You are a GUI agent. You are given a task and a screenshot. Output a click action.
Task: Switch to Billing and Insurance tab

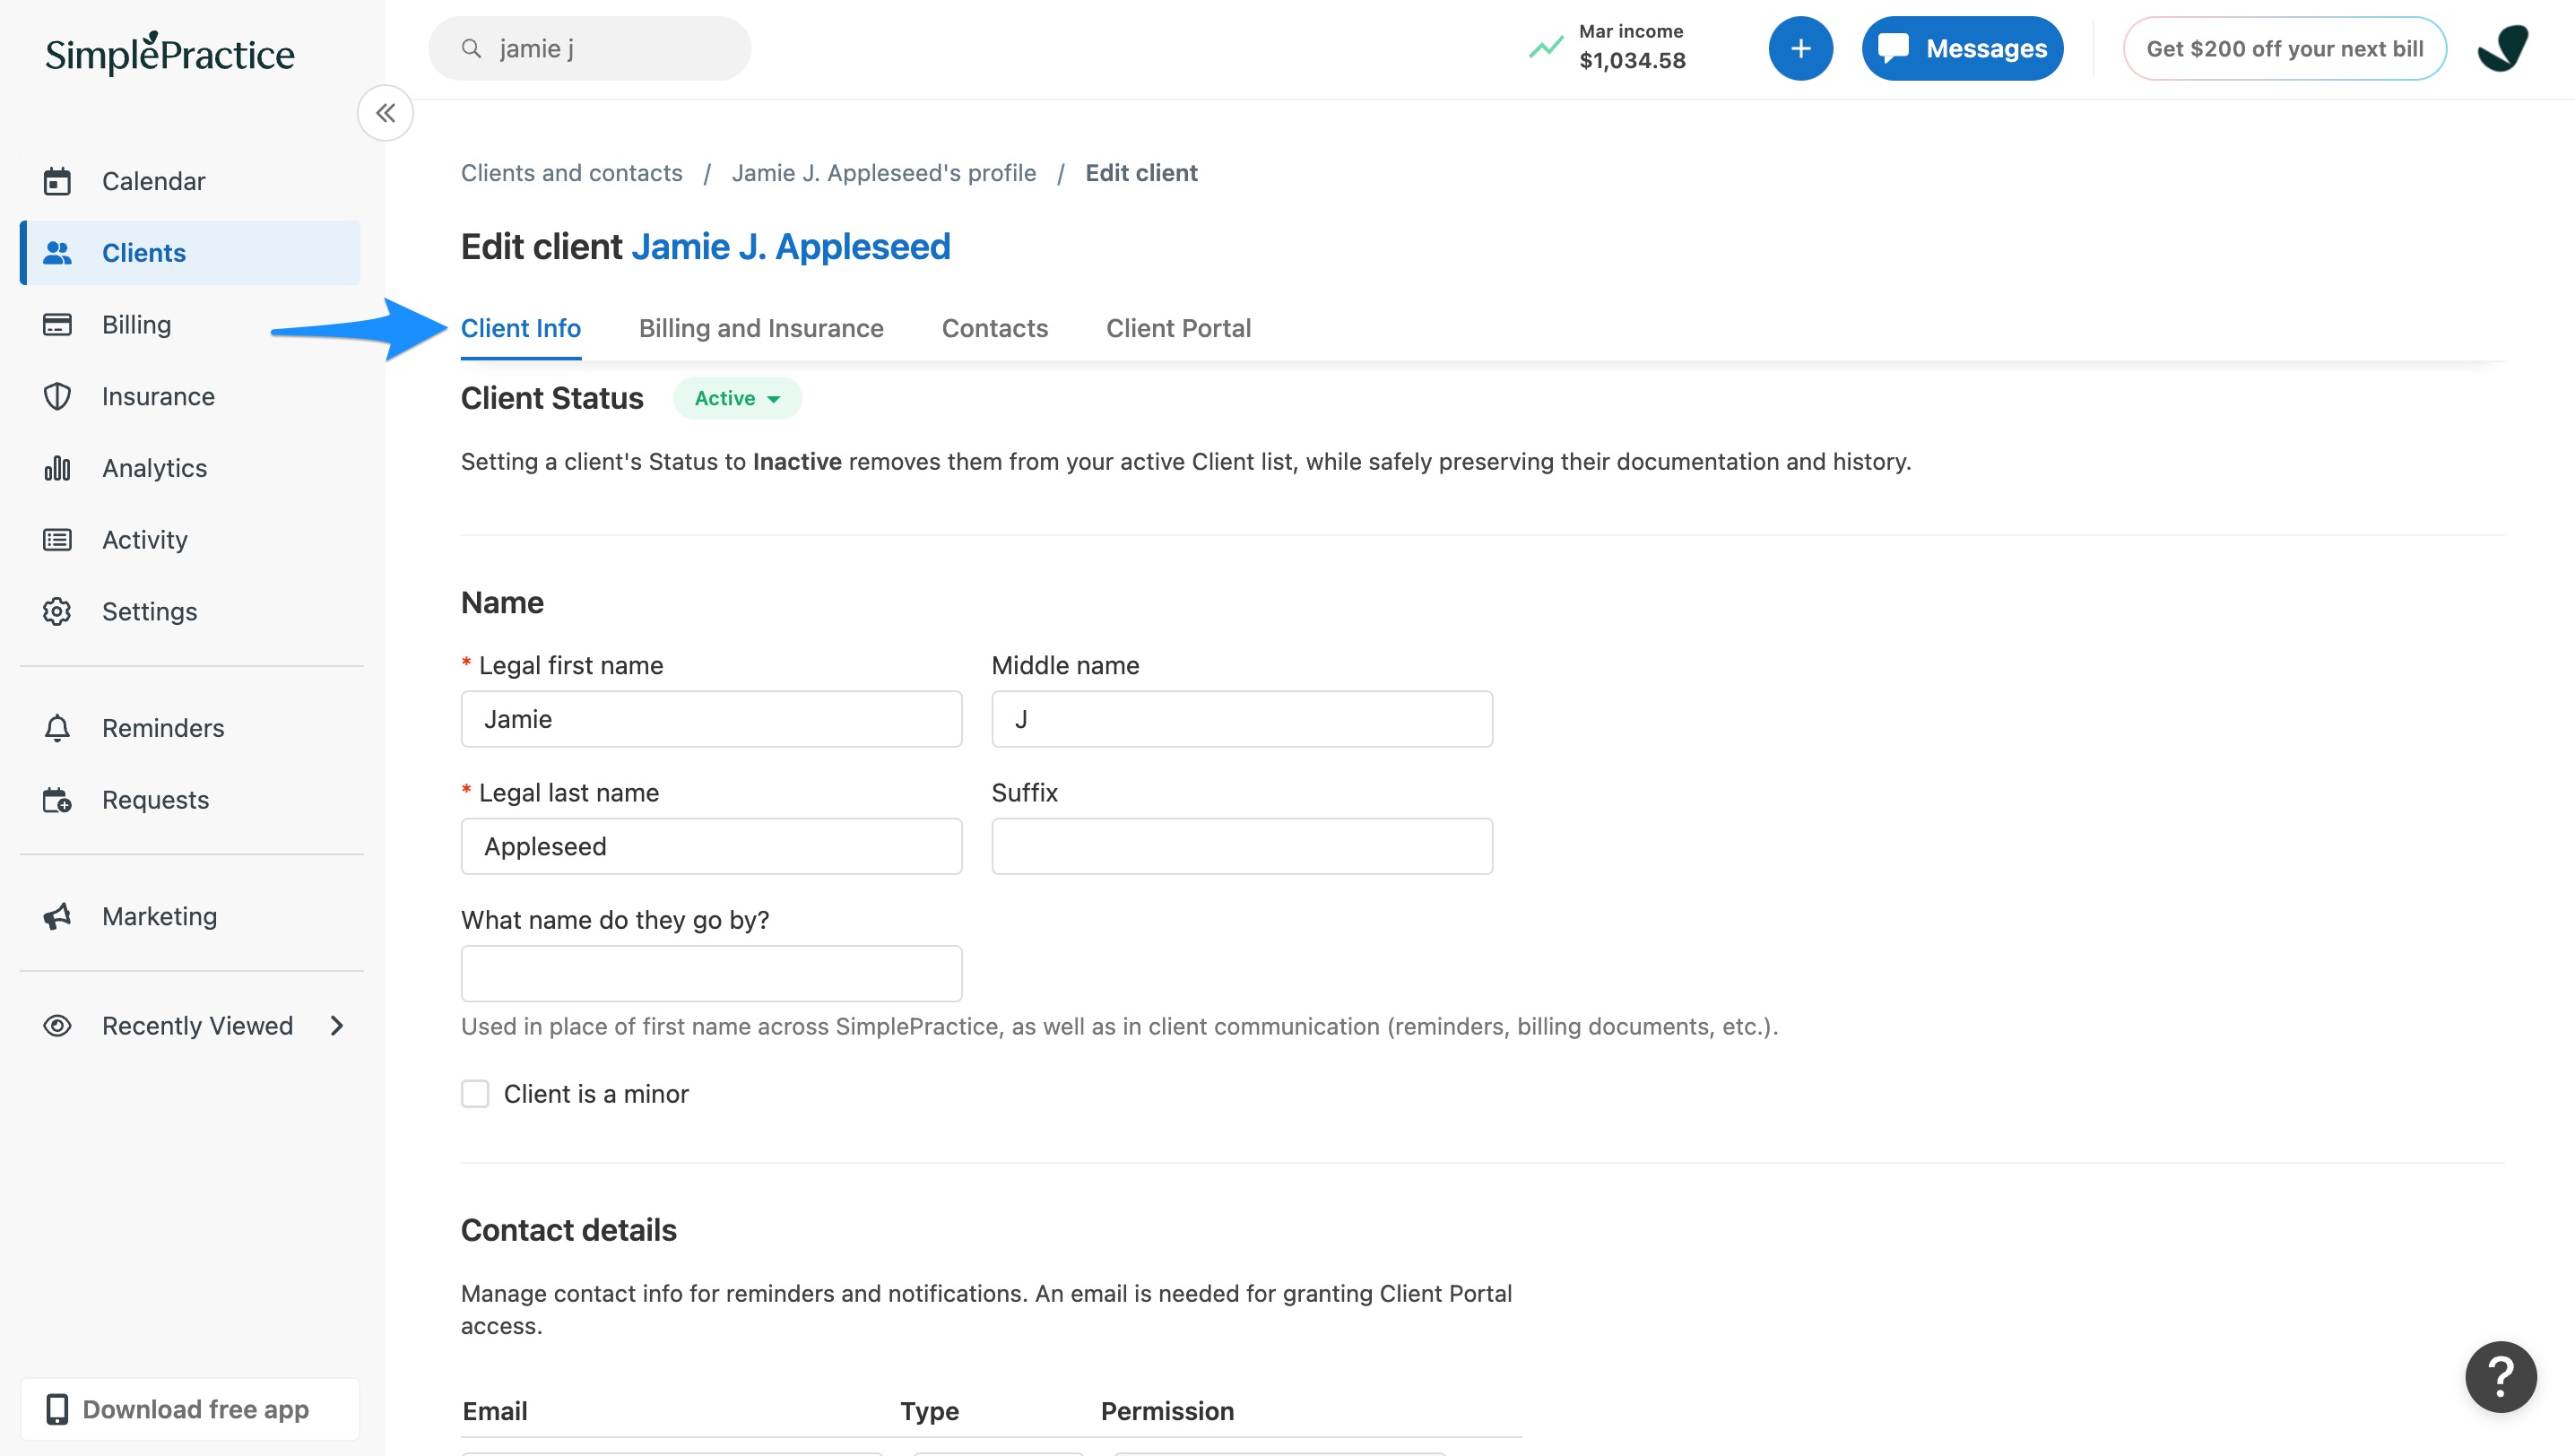tap(761, 328)
